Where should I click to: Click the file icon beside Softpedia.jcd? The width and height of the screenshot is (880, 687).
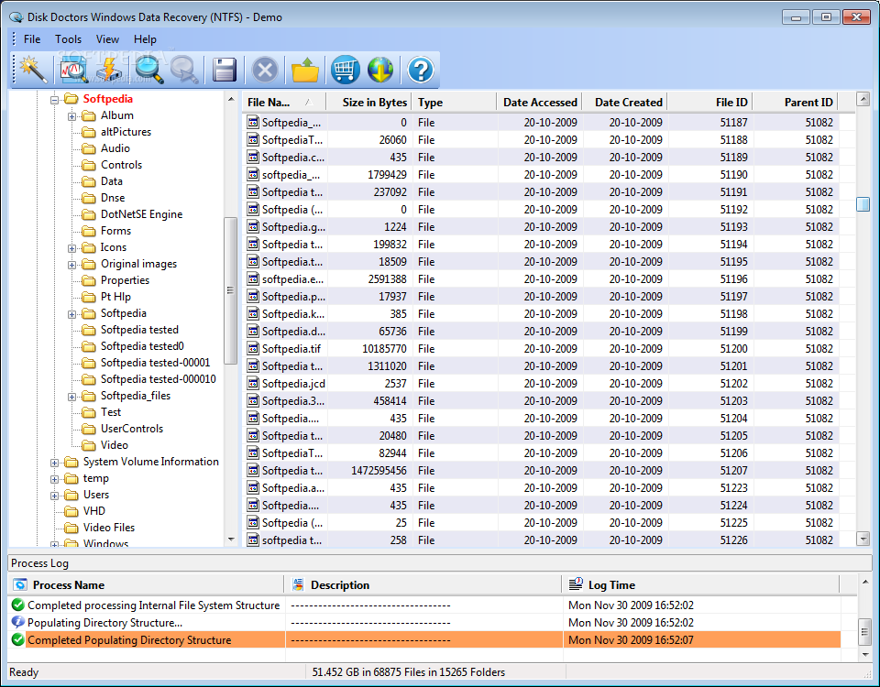(x=253, y=384)
